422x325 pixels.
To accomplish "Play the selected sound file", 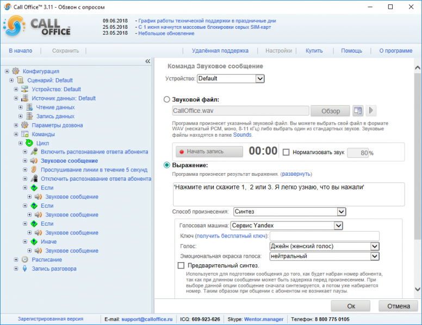I will pyautogui.click(x=371, y=110).
